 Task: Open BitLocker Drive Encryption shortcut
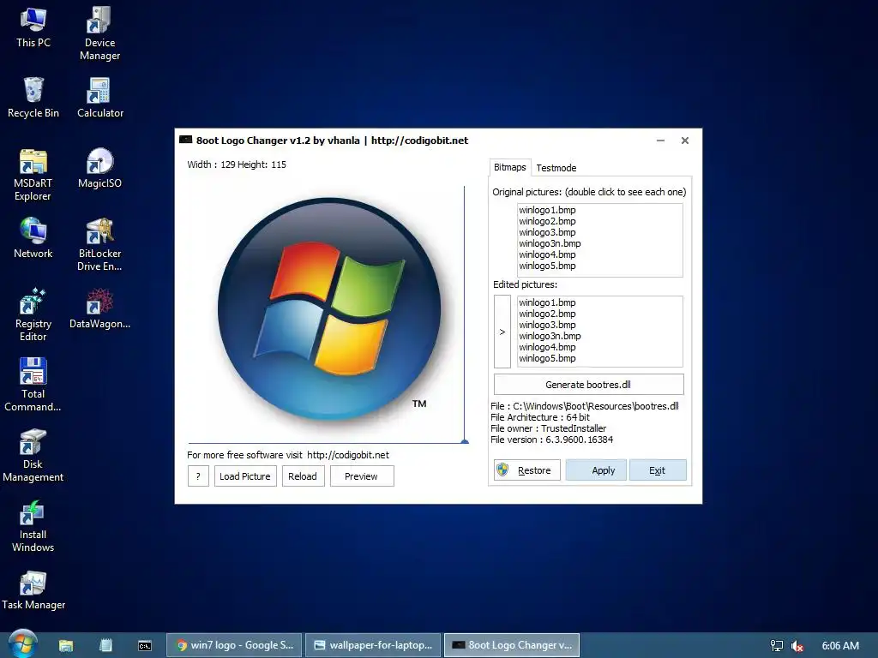click(99, 244)
